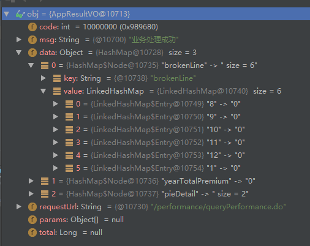Click the field icon beside requestUrl

(x=32, y=207)
